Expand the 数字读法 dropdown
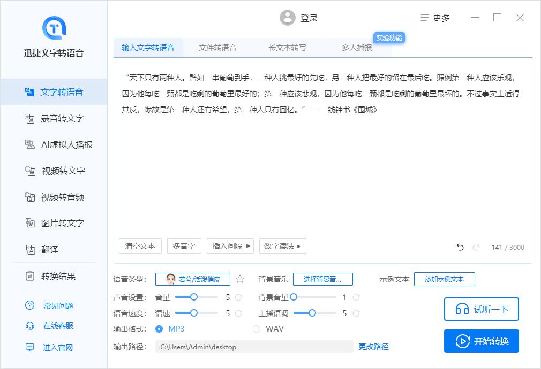The image size is (541, 369). coord(282,246)
